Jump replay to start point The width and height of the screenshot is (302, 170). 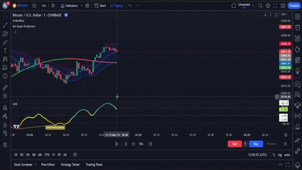(x=117, y=144)
